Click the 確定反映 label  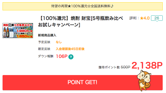coord(44,49)
